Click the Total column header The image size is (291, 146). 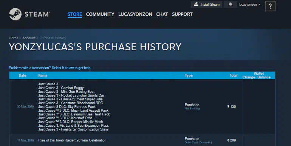click(234, 75)
